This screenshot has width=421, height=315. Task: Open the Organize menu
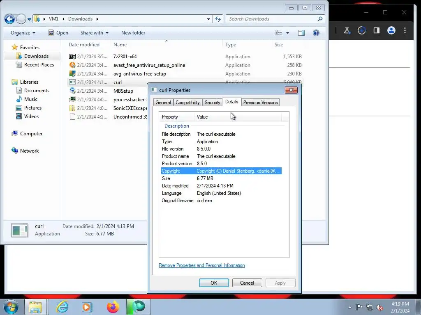pos(23,33)
